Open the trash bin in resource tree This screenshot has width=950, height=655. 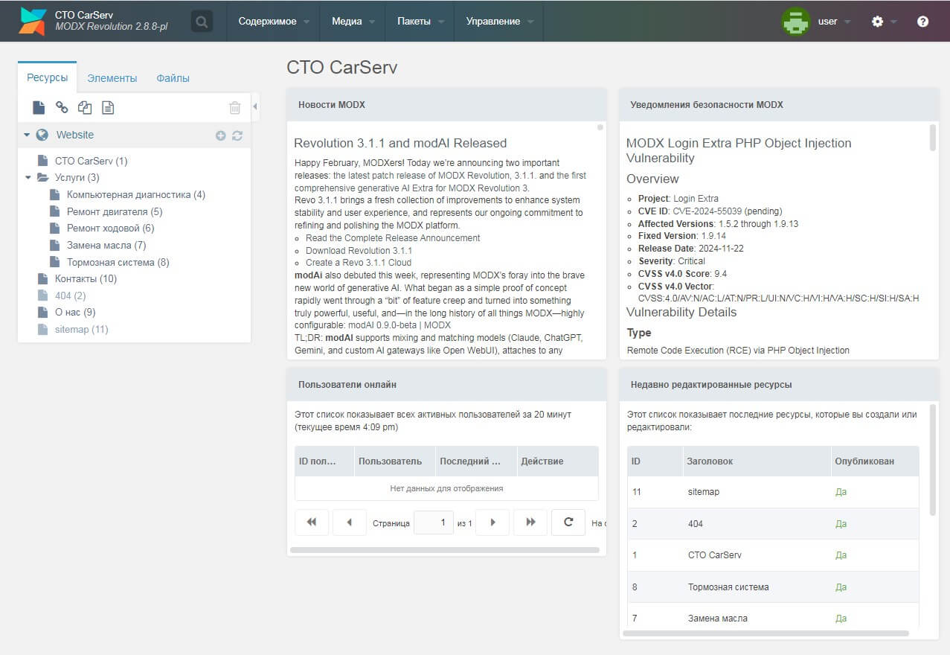pyautogui.click(x=235, y=108)
